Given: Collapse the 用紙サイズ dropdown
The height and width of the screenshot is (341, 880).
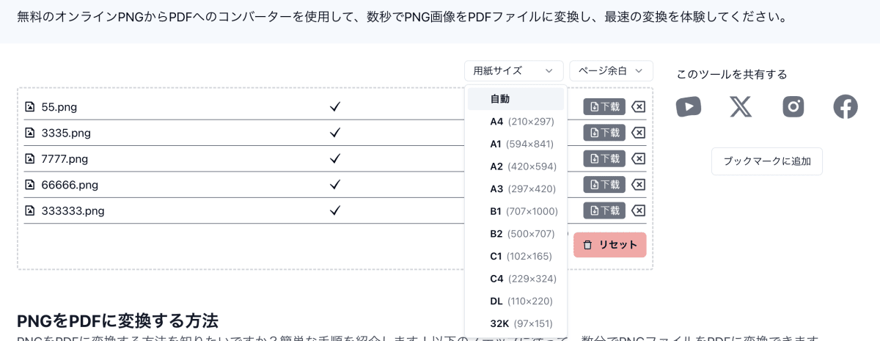Looking at the screenshot, I should [513, 71].
